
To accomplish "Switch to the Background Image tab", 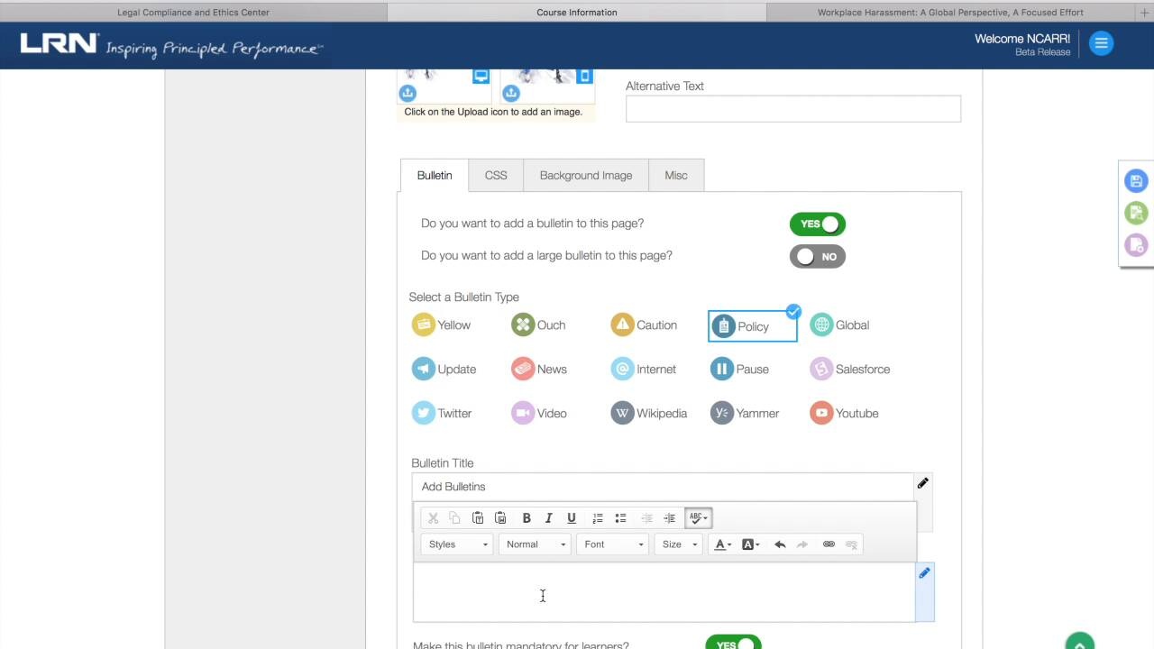I will [x=585, y=175].
